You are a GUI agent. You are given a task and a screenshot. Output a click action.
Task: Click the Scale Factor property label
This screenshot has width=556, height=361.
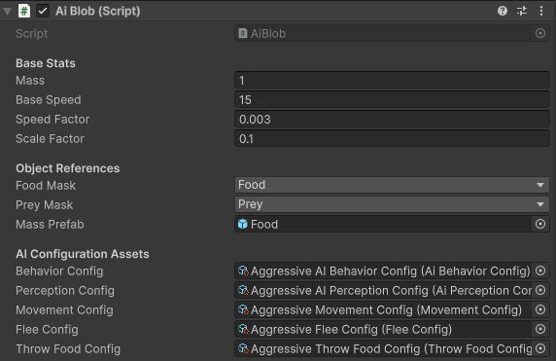50,139
